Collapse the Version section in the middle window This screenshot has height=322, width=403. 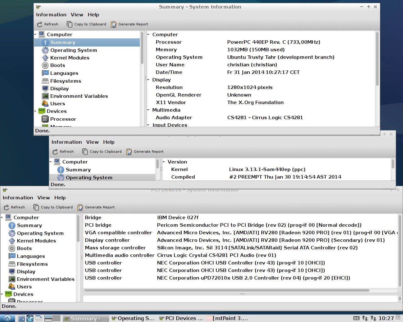coord(164,162)
